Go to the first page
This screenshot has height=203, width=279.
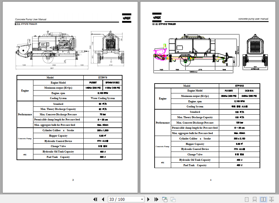95,199
